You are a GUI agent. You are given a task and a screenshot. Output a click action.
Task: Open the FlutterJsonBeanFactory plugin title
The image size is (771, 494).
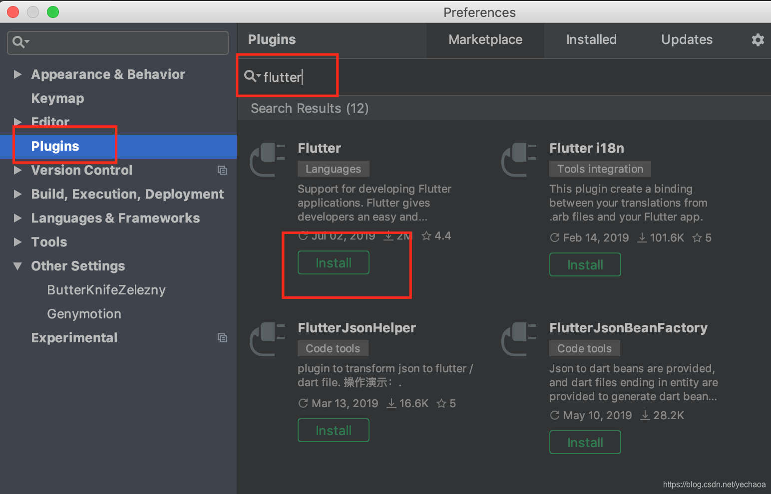coord(628,328)
